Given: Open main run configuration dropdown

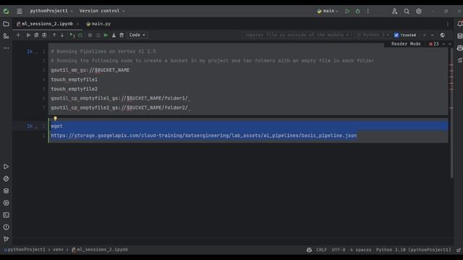Looking at the screenshot, I should point(328,11).
